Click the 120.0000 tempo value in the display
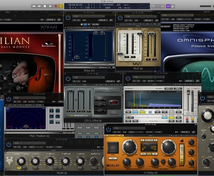214x176 pixels. (x=107, y=5)
